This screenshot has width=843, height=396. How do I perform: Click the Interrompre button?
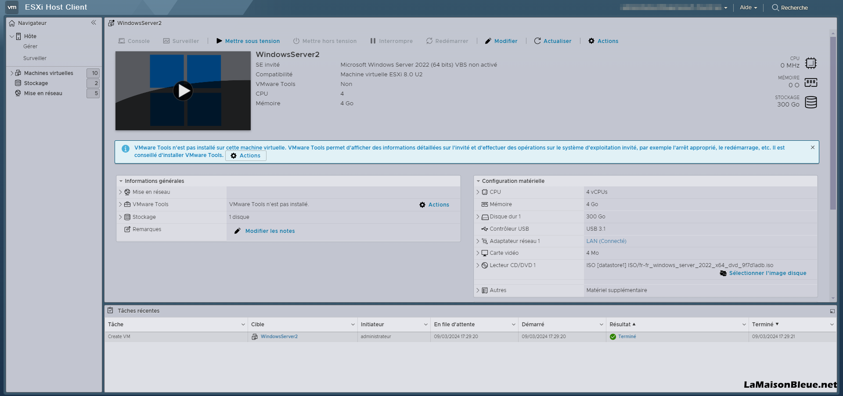[x=391, y=41]
